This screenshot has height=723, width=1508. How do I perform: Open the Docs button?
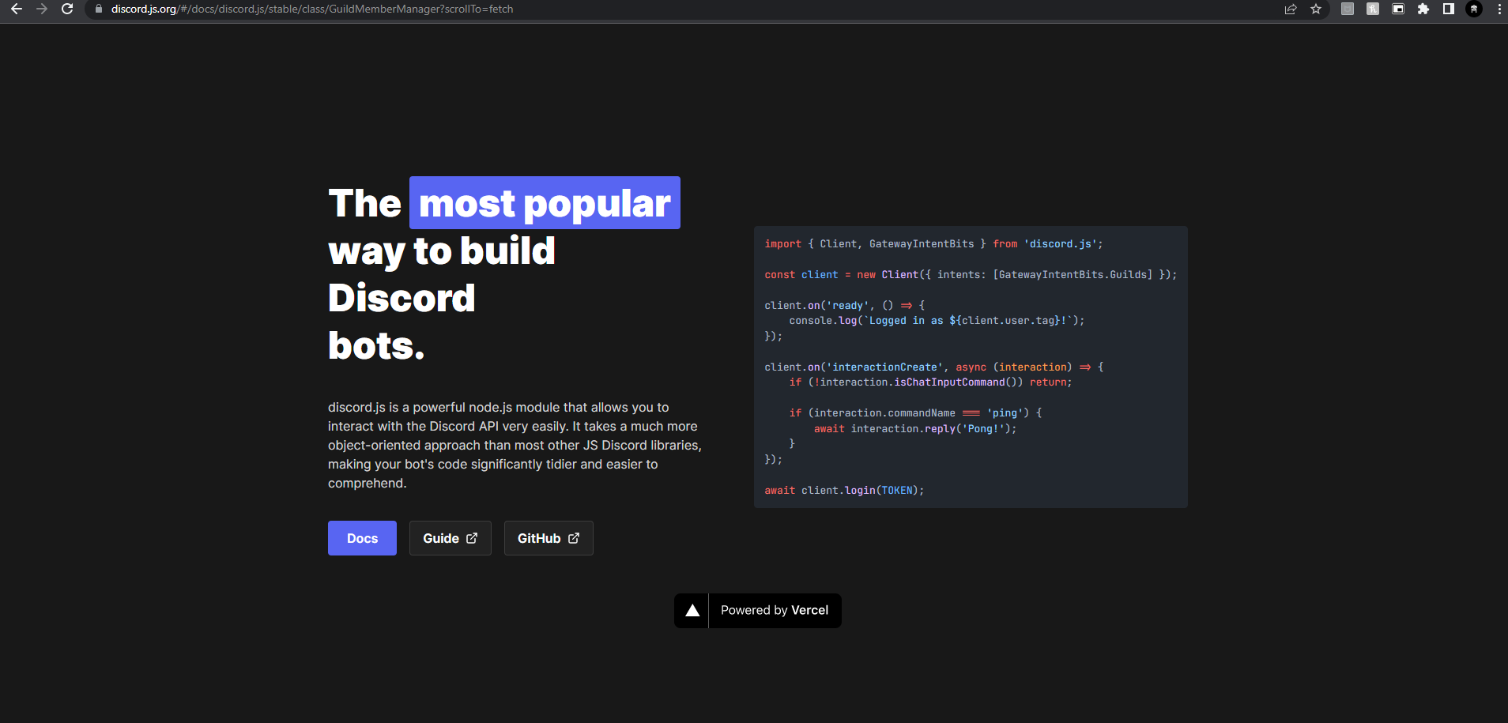[362, 538]
